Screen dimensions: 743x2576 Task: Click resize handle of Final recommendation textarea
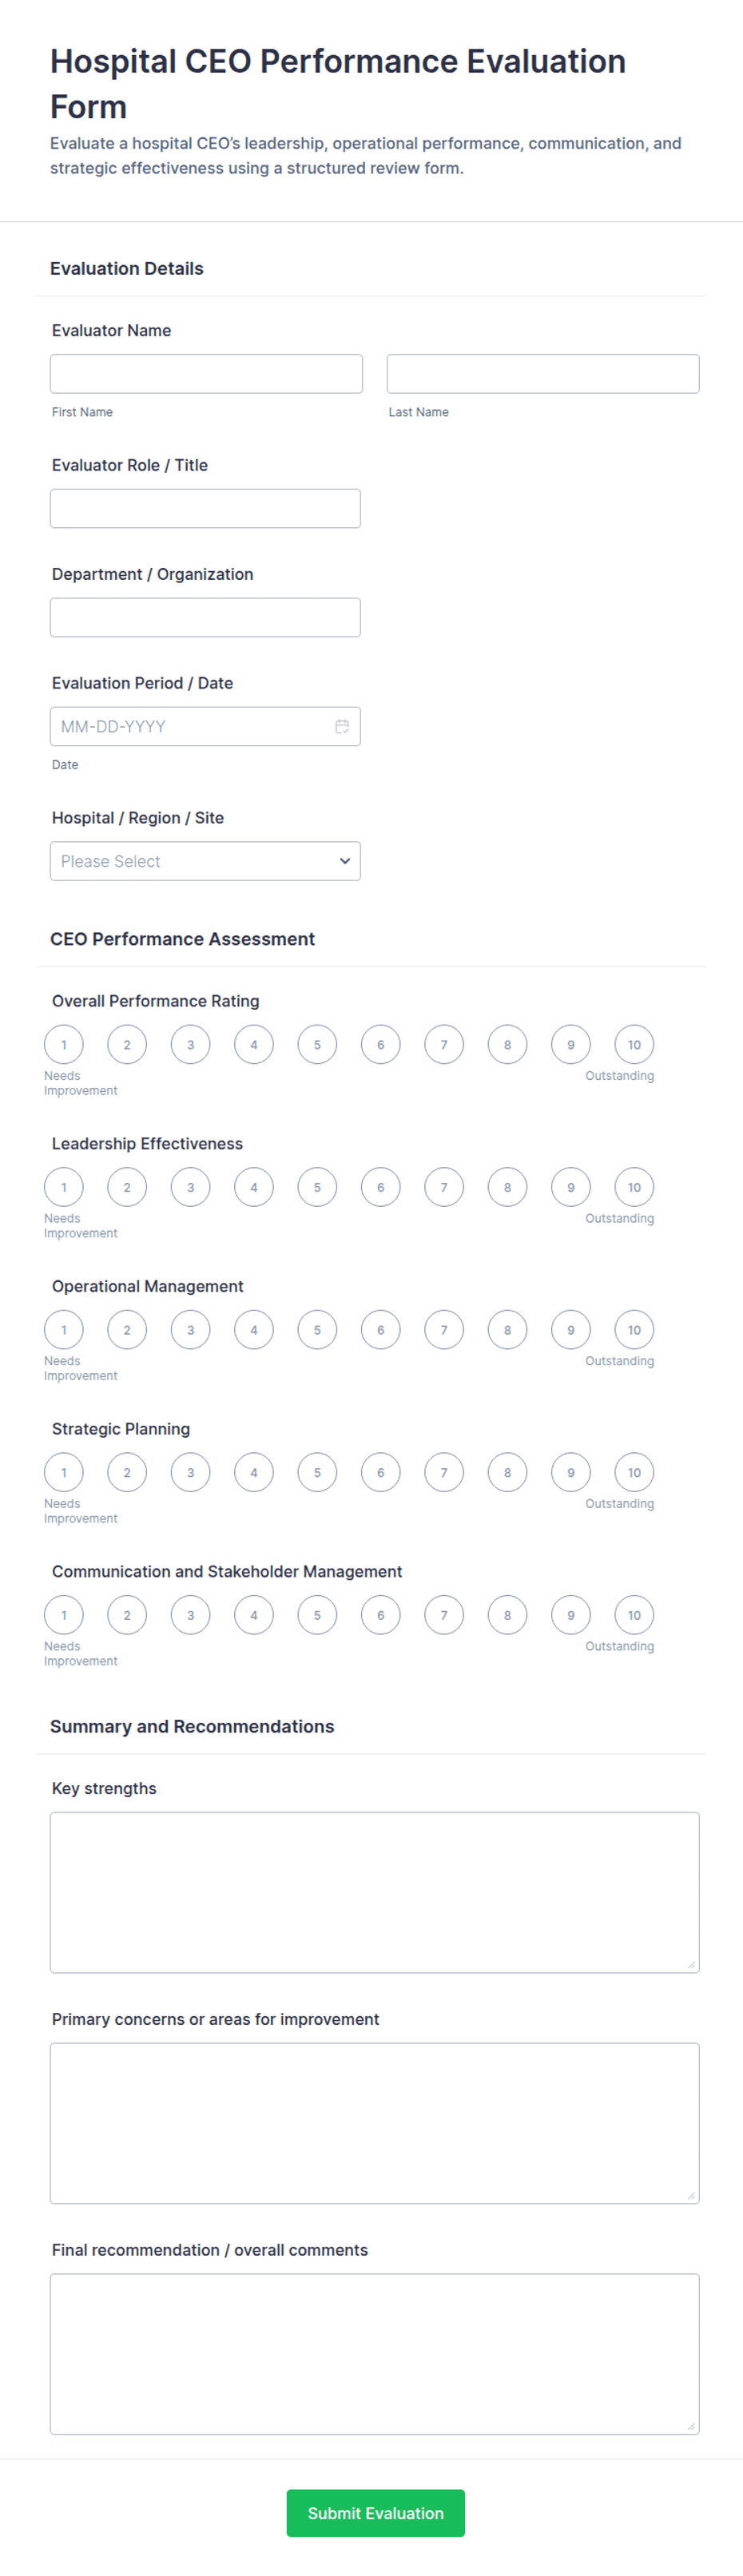coord(690,2426)
